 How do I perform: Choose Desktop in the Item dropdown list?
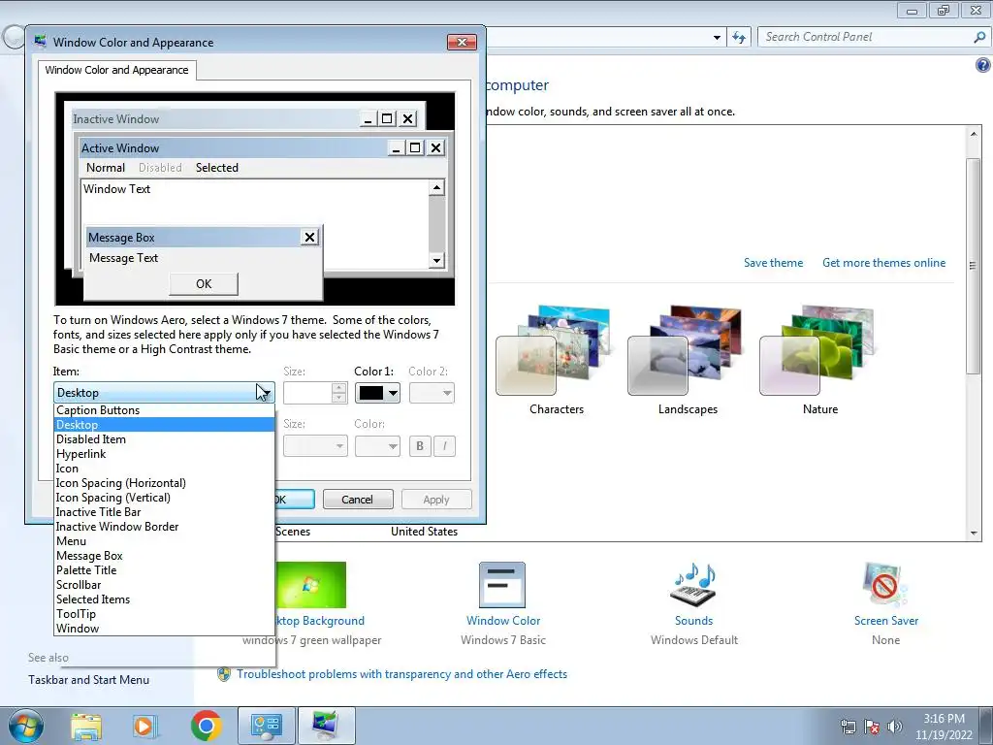click(x=164, y=425)
